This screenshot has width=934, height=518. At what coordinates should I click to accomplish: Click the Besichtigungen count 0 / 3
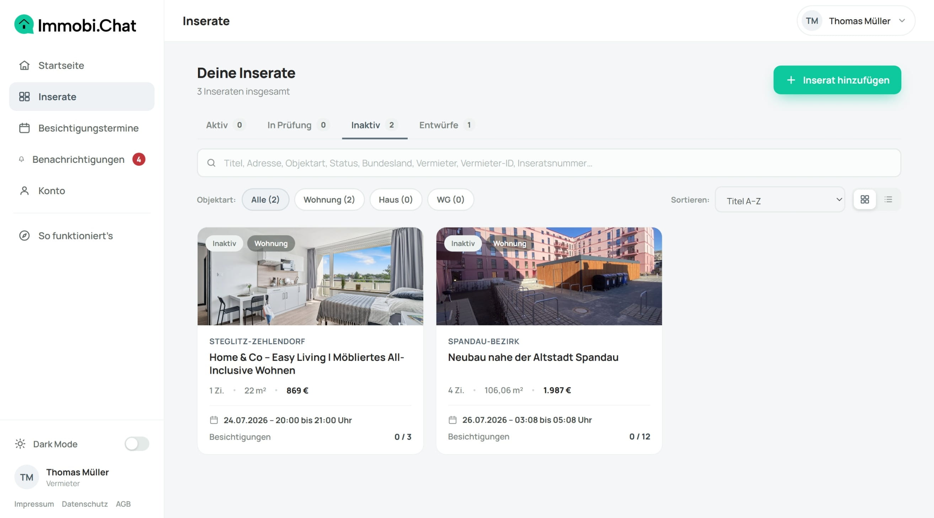(402, 436)
